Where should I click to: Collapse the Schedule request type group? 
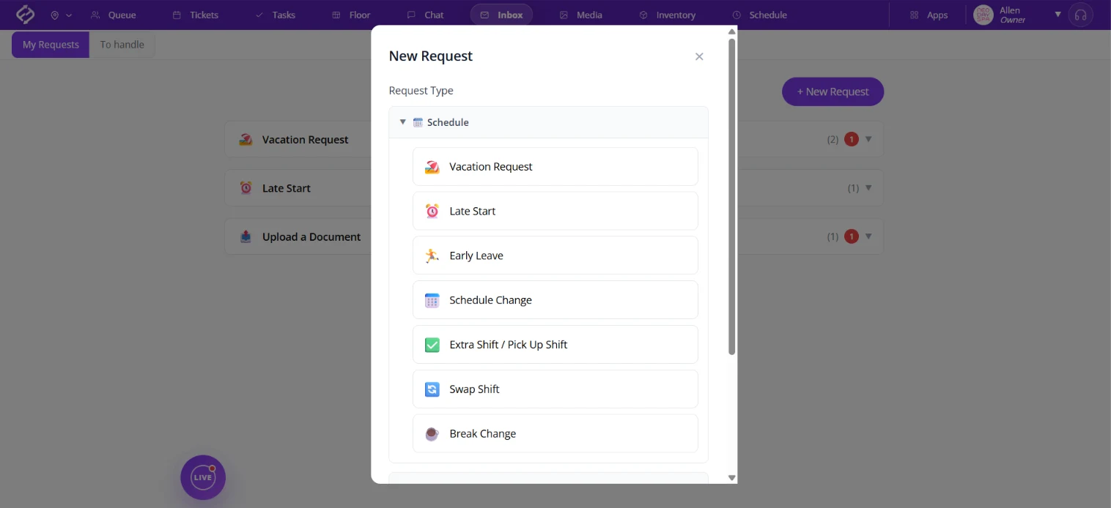coord(402,122)
